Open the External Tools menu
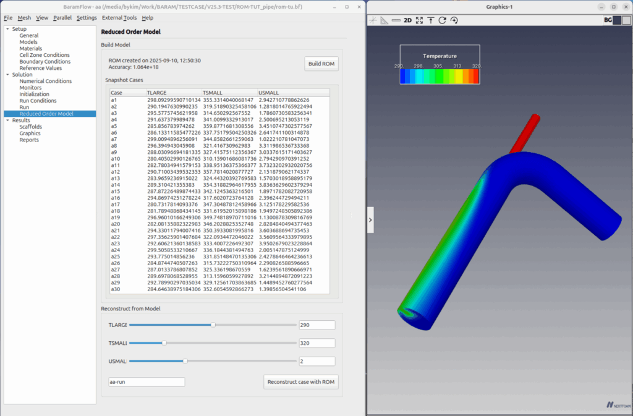 tap(119, 18)
